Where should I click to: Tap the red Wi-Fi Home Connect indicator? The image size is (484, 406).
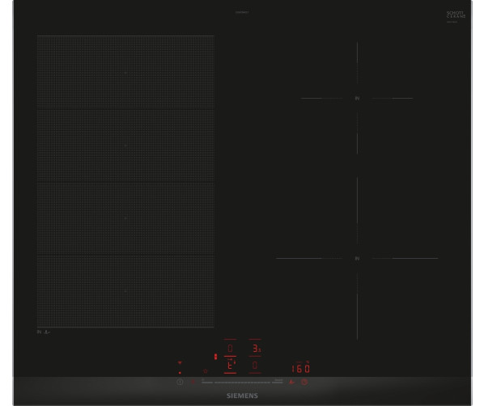coord(180,362)
